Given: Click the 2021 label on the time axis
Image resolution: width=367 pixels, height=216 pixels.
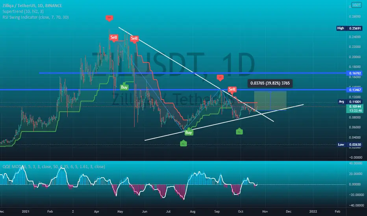Looking at the screenshot, I should point(26,211).
